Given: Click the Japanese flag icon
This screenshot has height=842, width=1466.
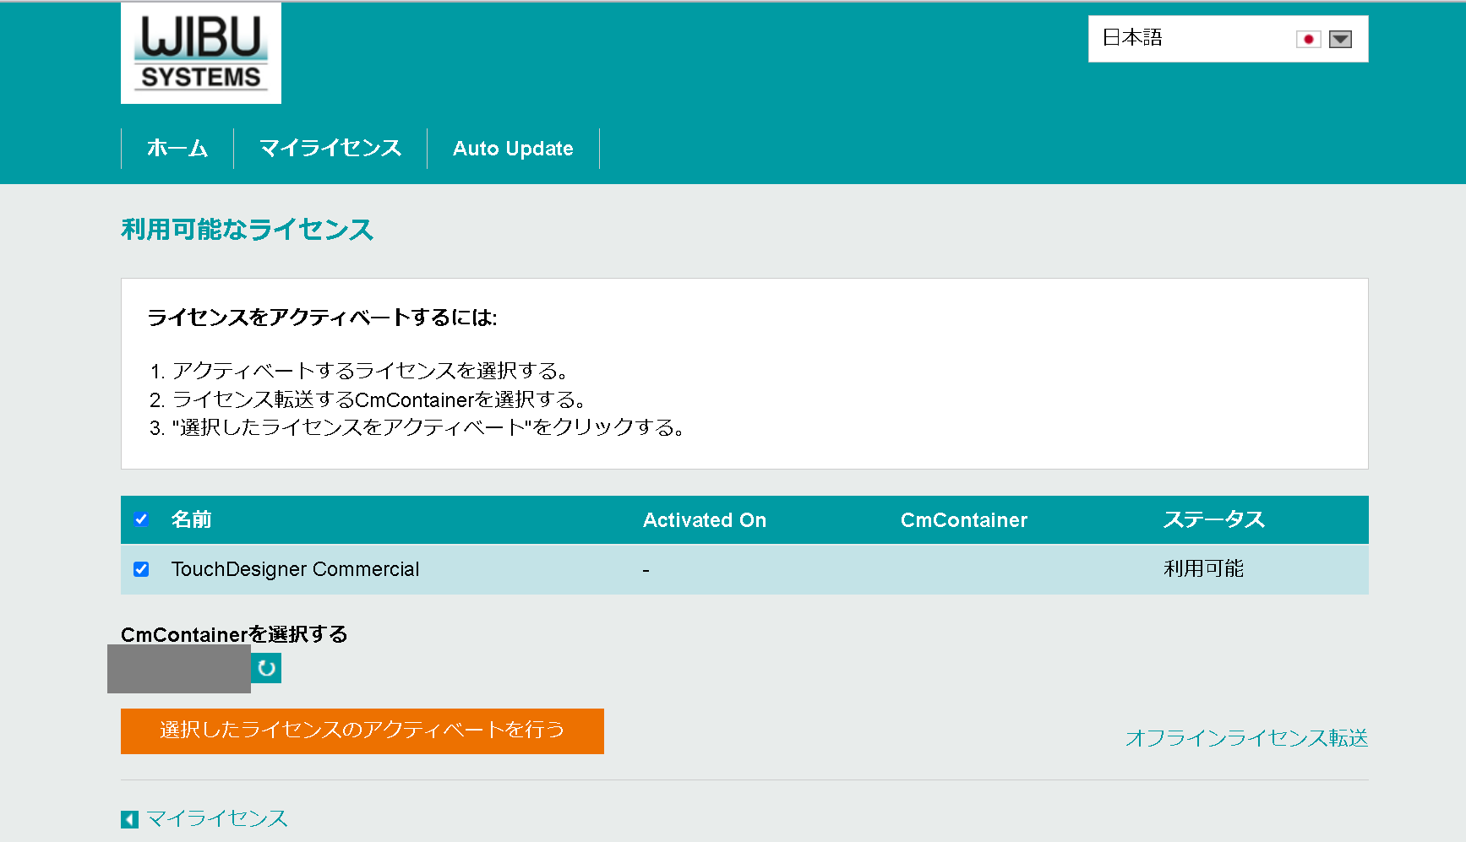Looking at the screenshot, I should tap(1308, 39).
